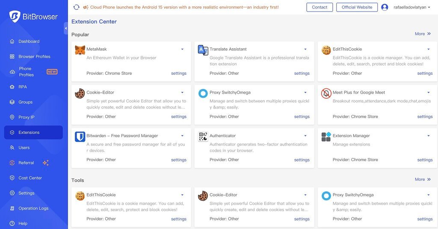Image resolution: width=438 pixels, height=229 pixels.
Task: Open settings for Translate Assistant
Action: tap(302, 73)
